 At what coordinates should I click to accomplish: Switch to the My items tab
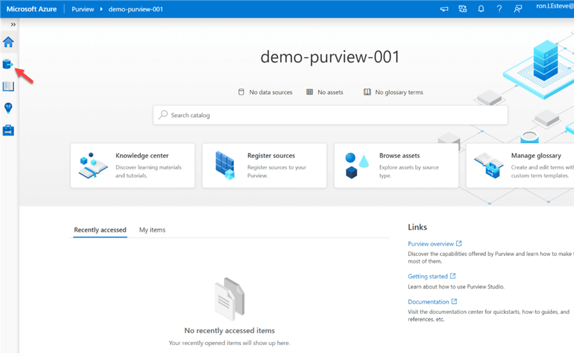pyautogui.click(x=152, y=230)
